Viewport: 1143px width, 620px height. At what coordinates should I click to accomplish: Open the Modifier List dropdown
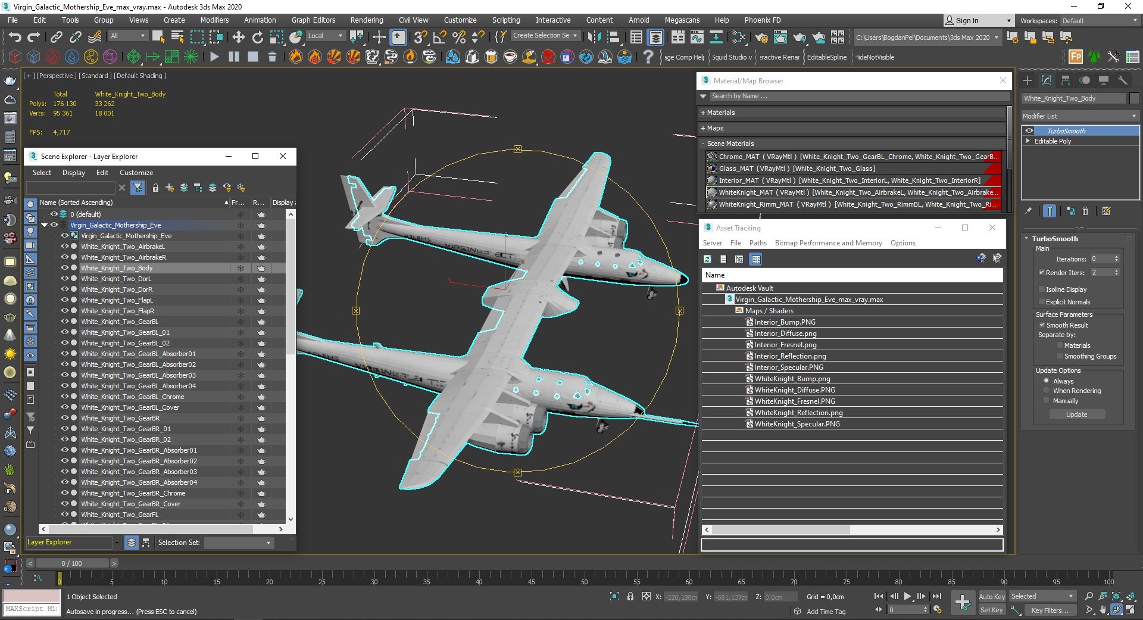pyautogui.click(x=1080, y=116)
